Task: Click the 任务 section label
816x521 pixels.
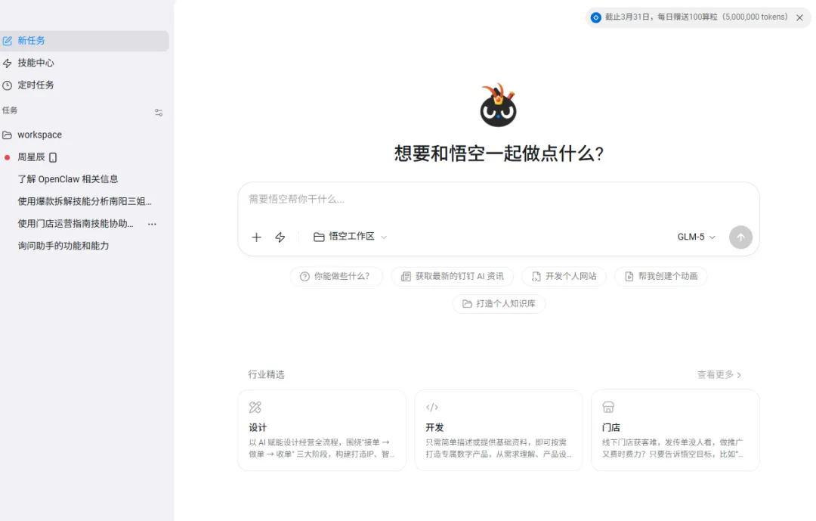Action: 10,110
